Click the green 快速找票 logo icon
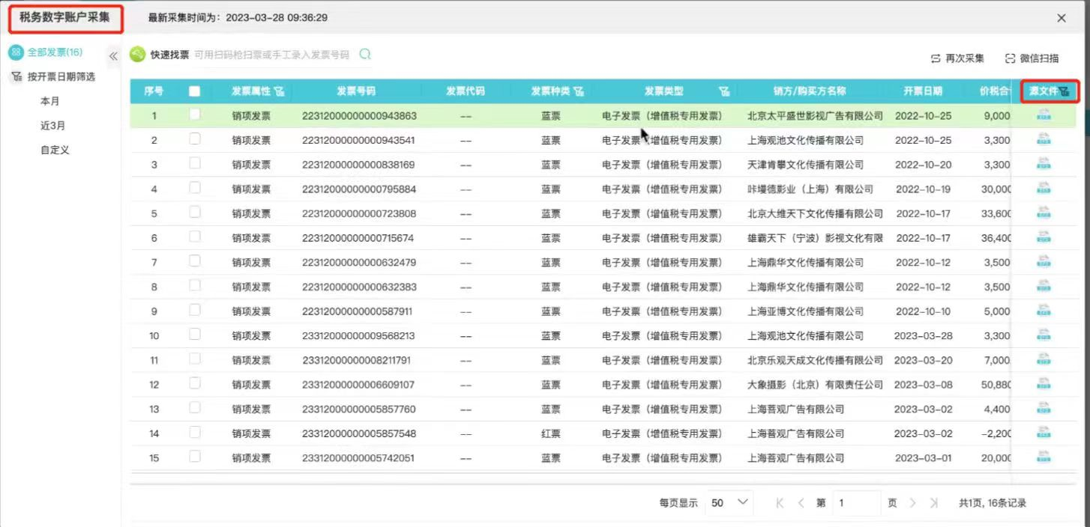 point(137,55)
